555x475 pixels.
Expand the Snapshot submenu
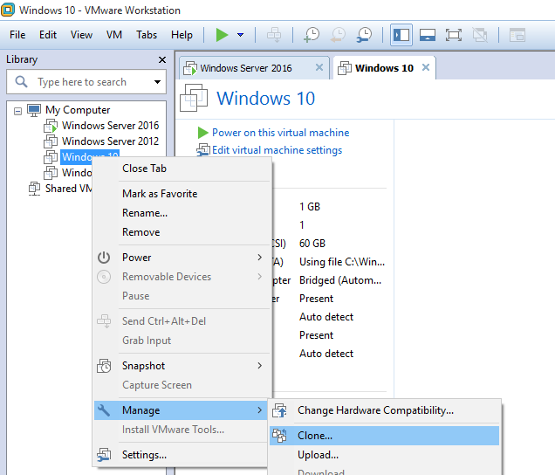pos(181,366)
